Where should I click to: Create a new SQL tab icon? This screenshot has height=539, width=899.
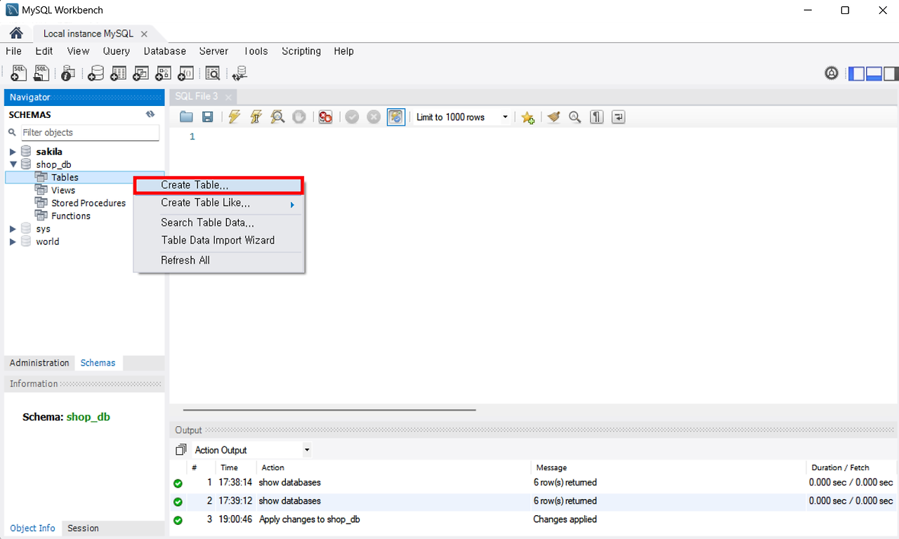coord(19,73)
